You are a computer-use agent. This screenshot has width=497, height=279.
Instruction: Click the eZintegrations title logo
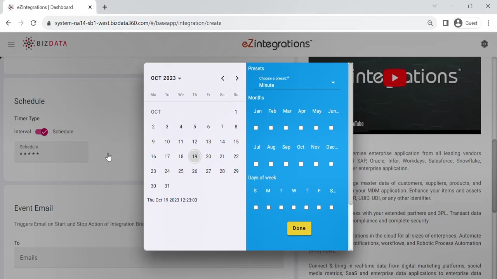click(277, 44)
